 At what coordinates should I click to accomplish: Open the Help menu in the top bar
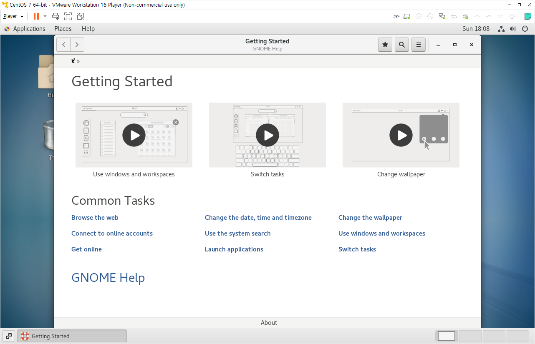(x=88, y=29)
